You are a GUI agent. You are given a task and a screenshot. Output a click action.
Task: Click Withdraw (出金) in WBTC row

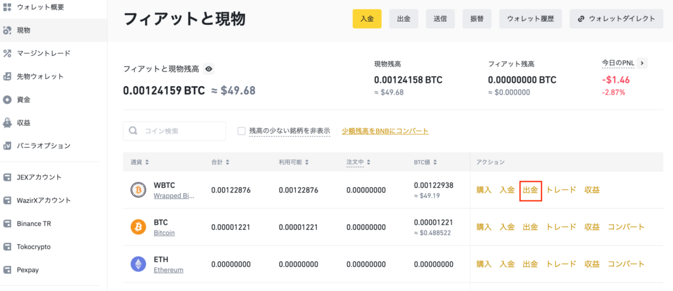coord(530,190)
